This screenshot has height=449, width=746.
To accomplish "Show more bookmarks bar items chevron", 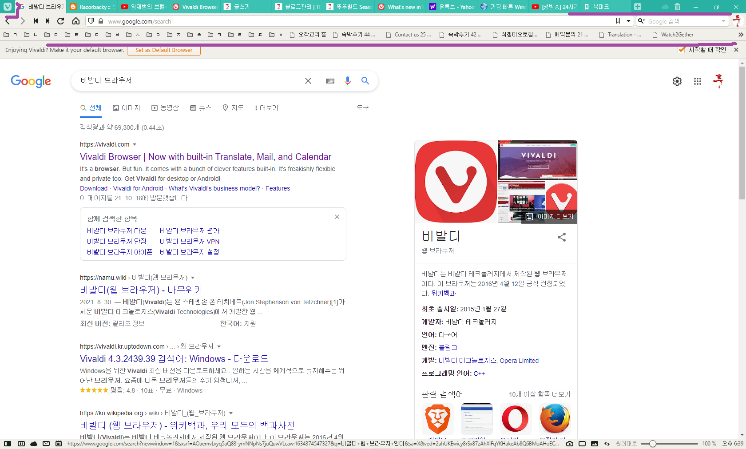I will coord(740,35).
